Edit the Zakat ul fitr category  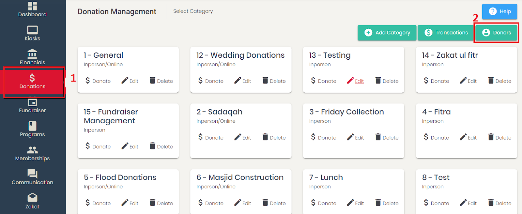click(468, 81)
